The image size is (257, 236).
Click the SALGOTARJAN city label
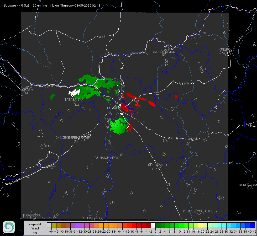[x=163, y=52]
